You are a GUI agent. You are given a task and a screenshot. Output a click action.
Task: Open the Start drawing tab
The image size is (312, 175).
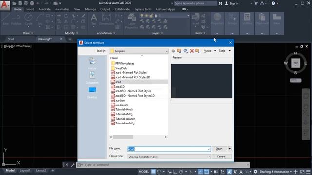[11, 39]
